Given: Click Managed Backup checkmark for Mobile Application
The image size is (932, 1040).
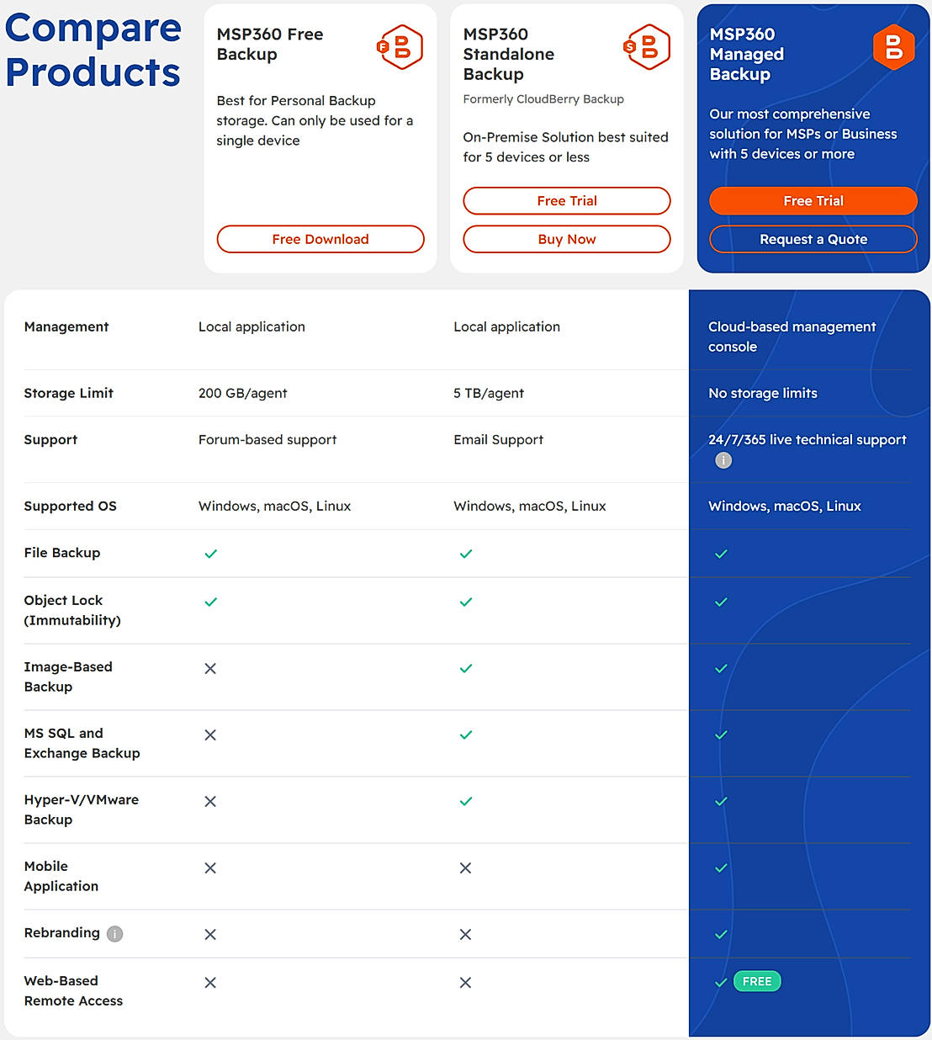Looking at the screenshot, I should (721, 868).
